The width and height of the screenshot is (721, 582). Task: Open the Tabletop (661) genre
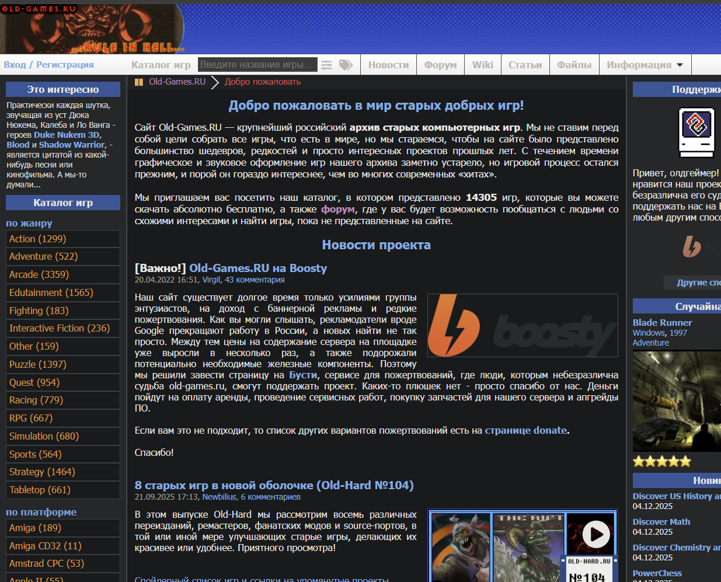point(63,490)
